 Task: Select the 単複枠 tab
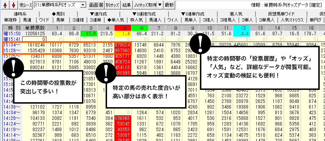click(x=10, y=20)
